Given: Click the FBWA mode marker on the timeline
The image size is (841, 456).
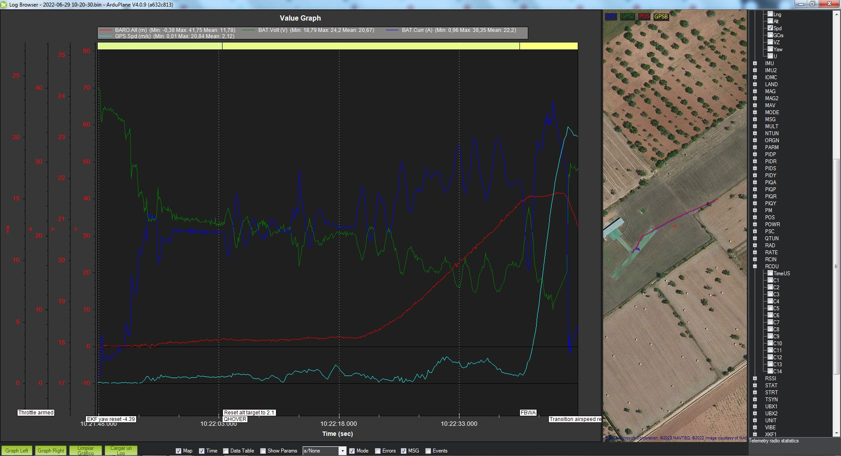Looking at the screenshot, I should [x=528, y=413].
